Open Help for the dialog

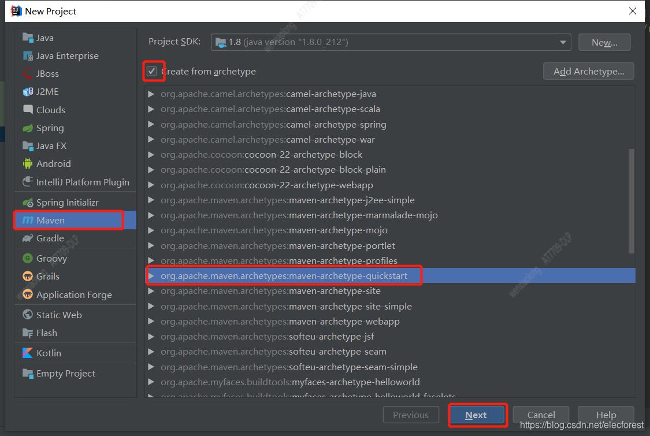(x=606, y=415)
